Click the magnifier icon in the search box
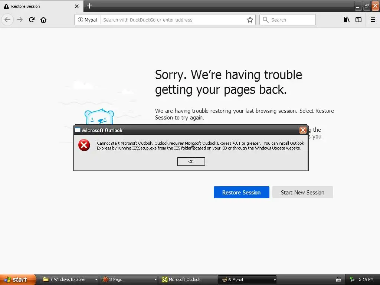The height and width of the screenshot is (285, 380). [x=266, y=20]
